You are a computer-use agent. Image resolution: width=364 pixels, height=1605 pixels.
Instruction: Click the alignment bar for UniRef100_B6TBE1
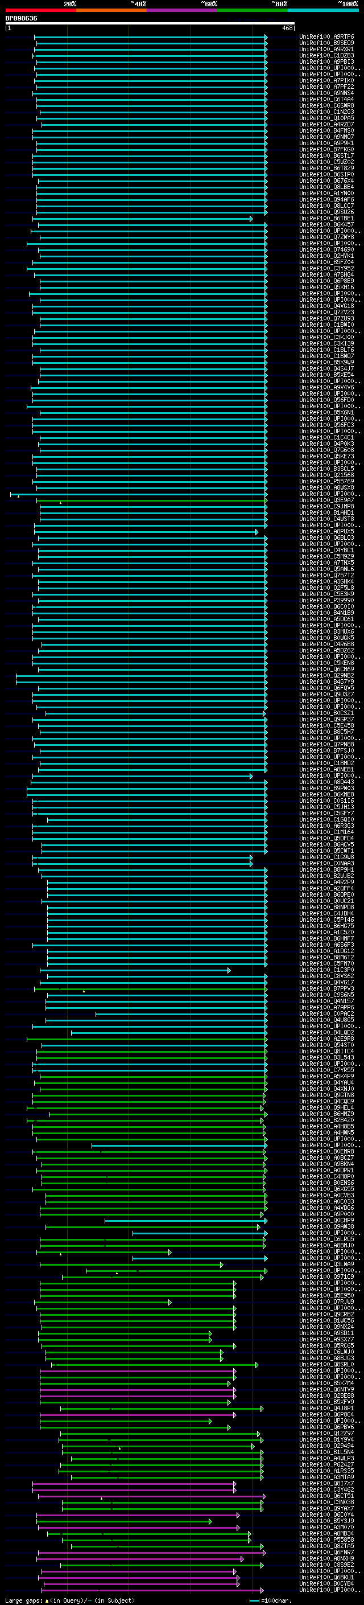pos(142,219)
